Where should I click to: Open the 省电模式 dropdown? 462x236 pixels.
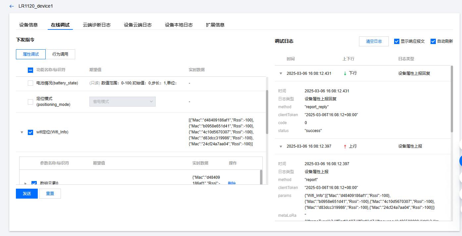click(123, 102)
